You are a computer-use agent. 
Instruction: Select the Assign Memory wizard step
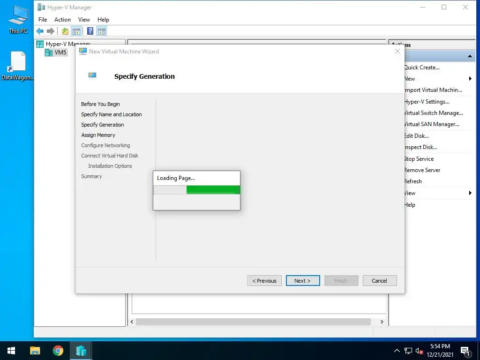98,135
